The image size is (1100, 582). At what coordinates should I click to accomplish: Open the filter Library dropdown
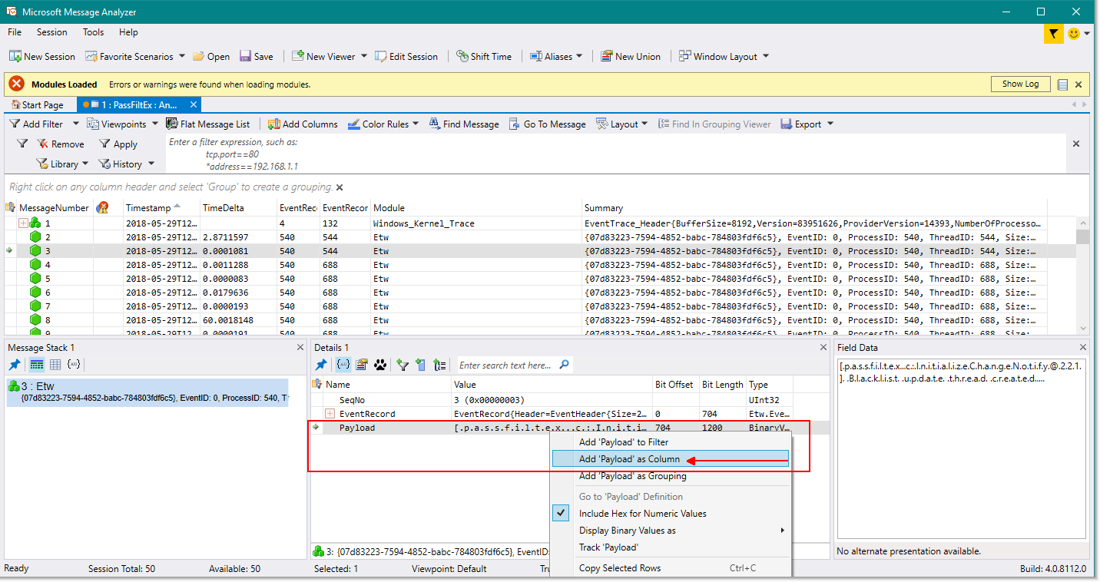coord(62,164)
